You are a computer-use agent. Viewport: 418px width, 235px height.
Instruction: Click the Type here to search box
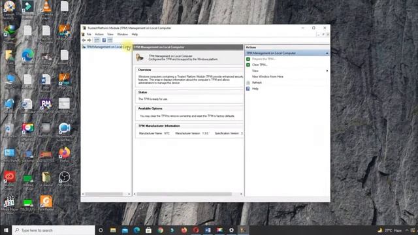(54, 230)
